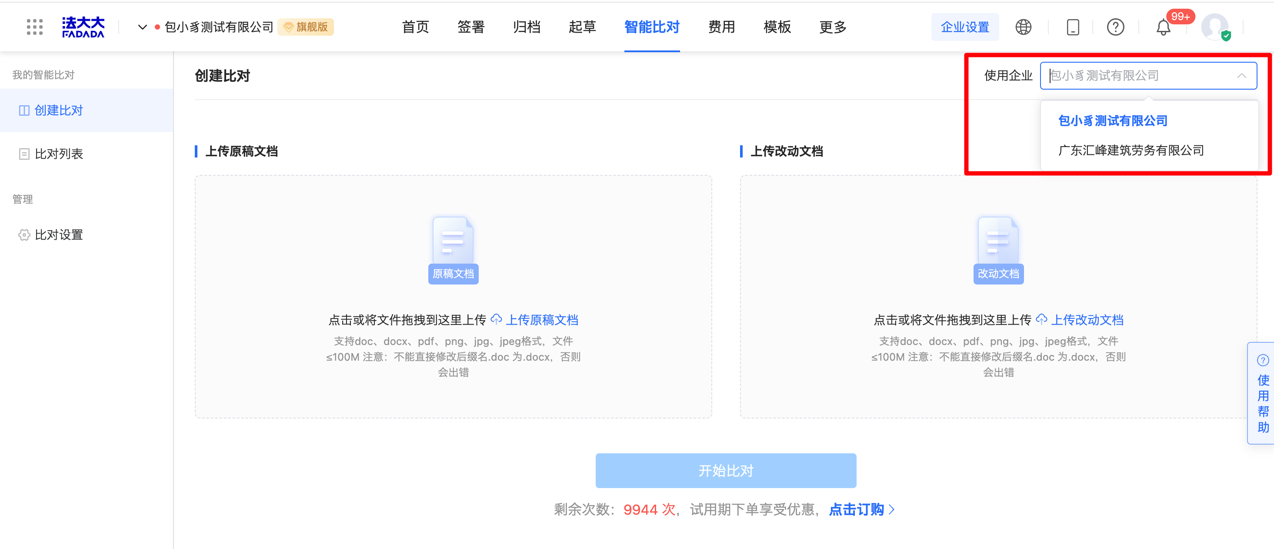1274x549 pixels.
Task: Click cloud upload icon beside 上传改动文档
Action: [x=1041, y=319]
